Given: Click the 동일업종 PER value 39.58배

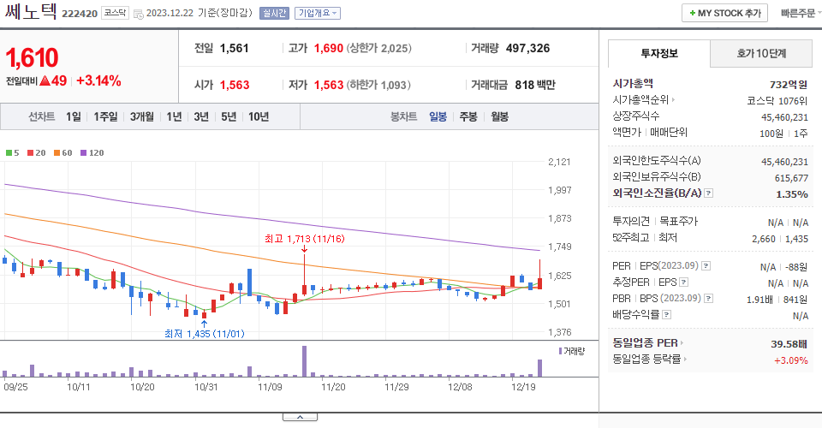Looking at the screenshot, I should click(x=789, y=344).
